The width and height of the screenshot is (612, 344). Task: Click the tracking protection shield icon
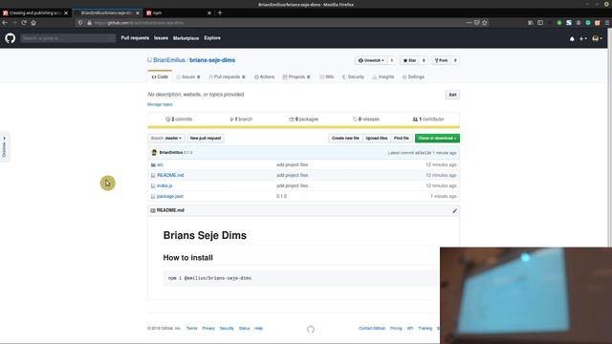tap(80, 23)
